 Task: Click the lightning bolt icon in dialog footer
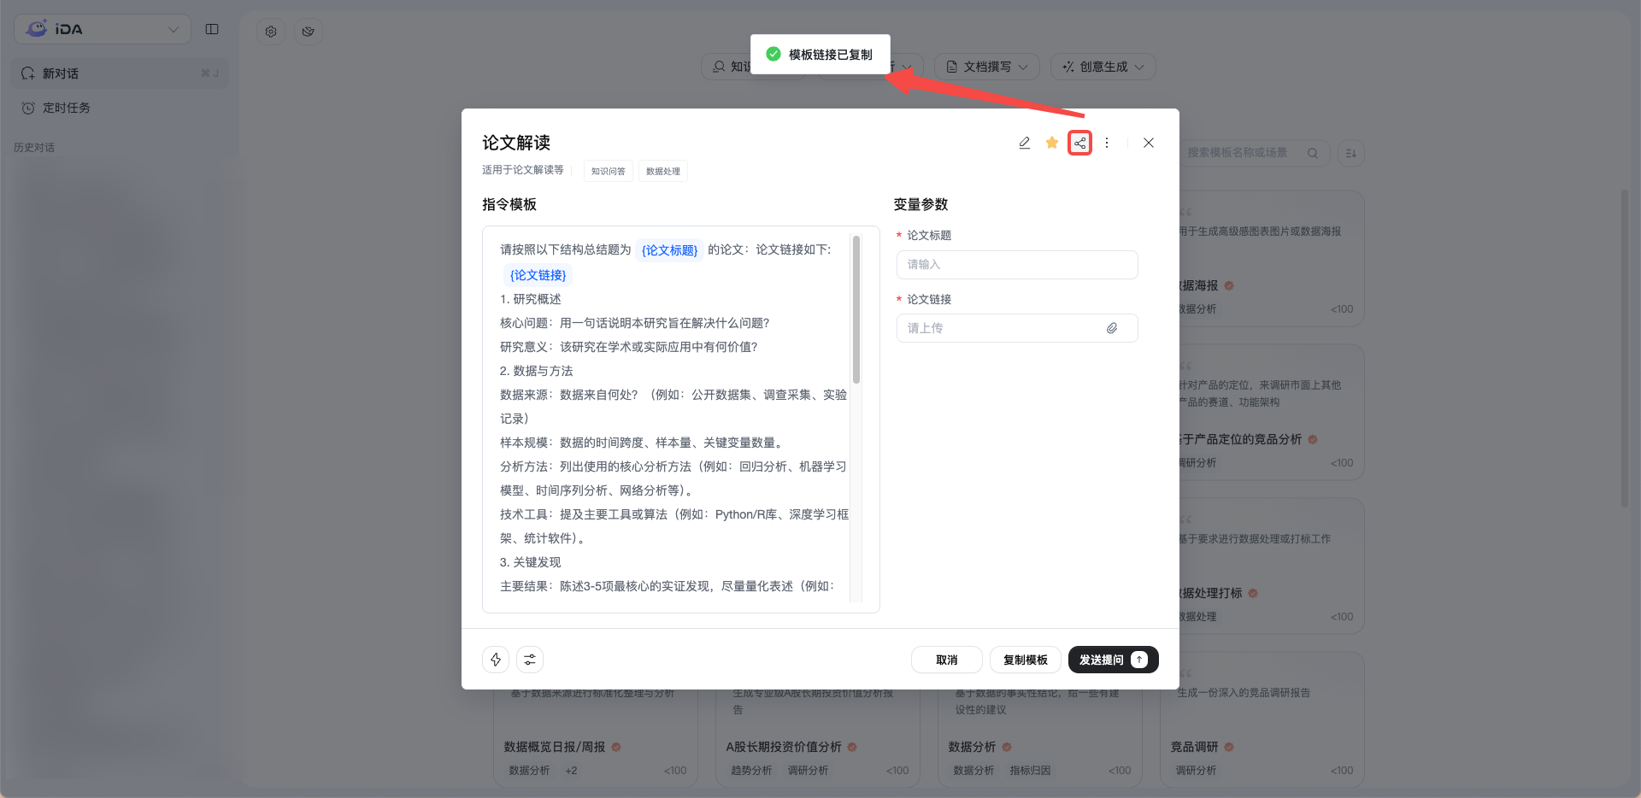[496, 660]
